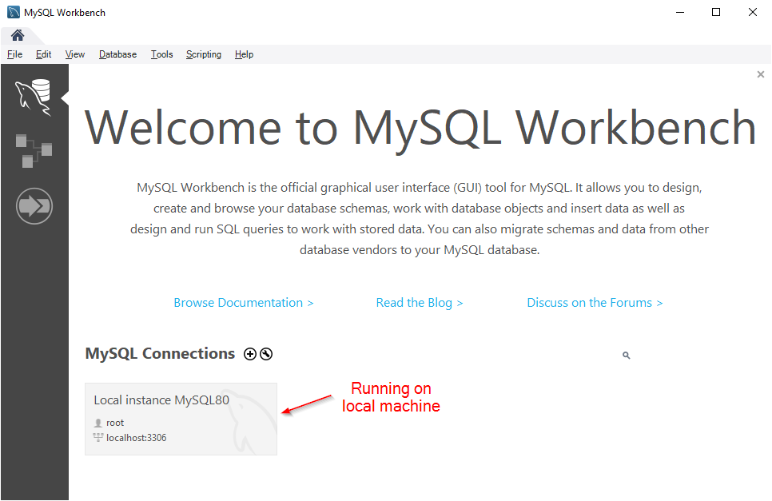
Task: Click the connections search magnifier icon
Action: [626, 356]
